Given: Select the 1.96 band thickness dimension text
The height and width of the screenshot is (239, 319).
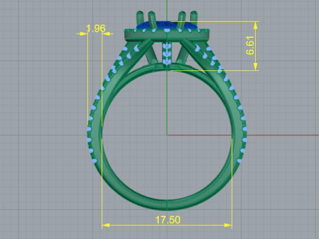Looking at the screenshot, I should tap(96, 29).
